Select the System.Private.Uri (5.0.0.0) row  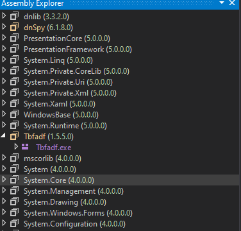[x=119, y=82]
